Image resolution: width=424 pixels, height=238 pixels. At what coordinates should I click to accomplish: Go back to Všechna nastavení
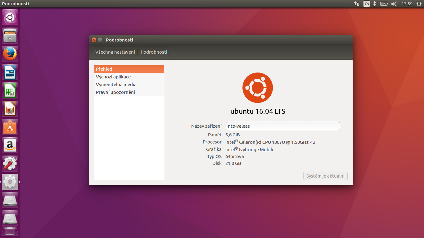[115, 52]
